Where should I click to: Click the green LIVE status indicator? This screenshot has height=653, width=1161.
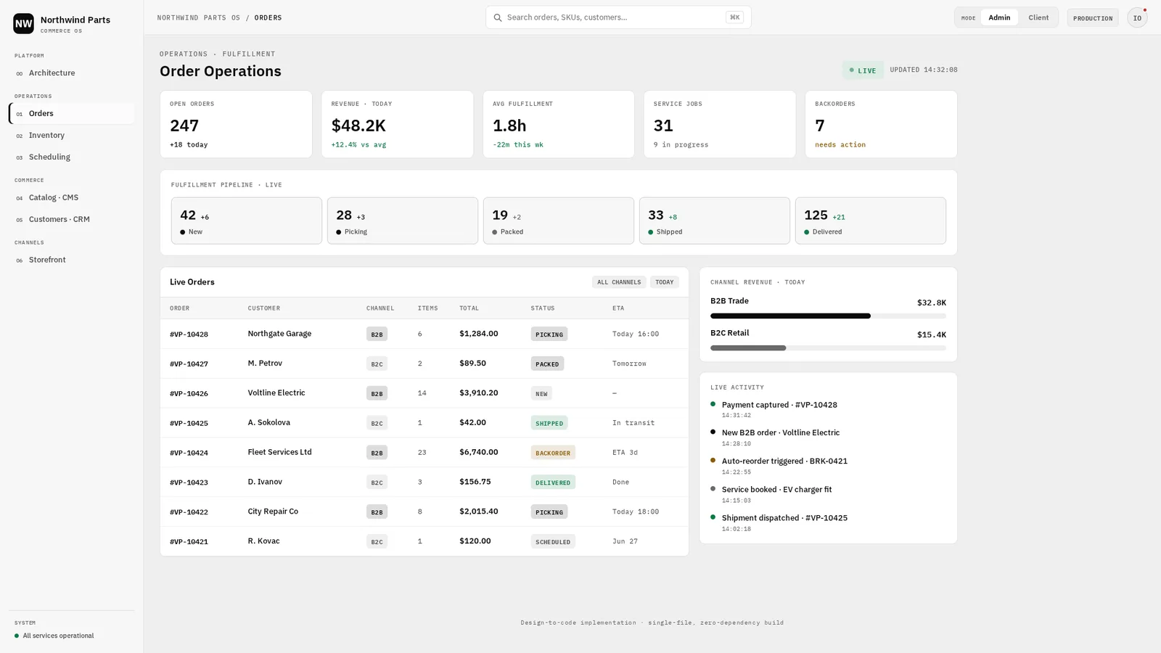tap(863, 70)
